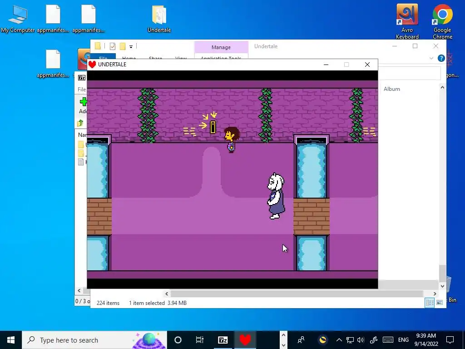This screenshot has width=465, height=349.
Task: Click the folder icon at Explorer title bar
Action: [98, 46]
